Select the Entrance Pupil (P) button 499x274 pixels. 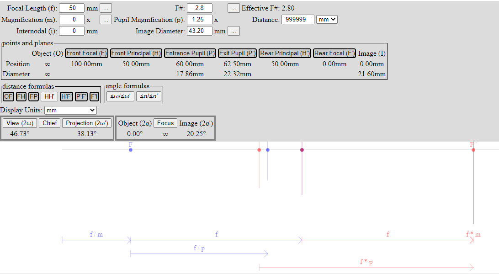[190, 53]
